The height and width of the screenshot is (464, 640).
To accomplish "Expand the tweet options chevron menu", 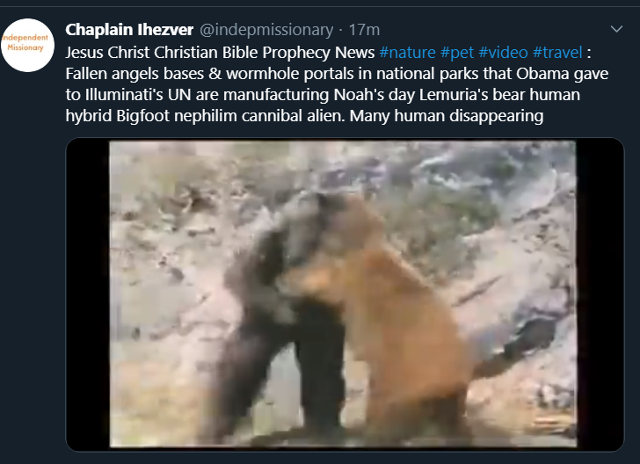I will (616, 29).
